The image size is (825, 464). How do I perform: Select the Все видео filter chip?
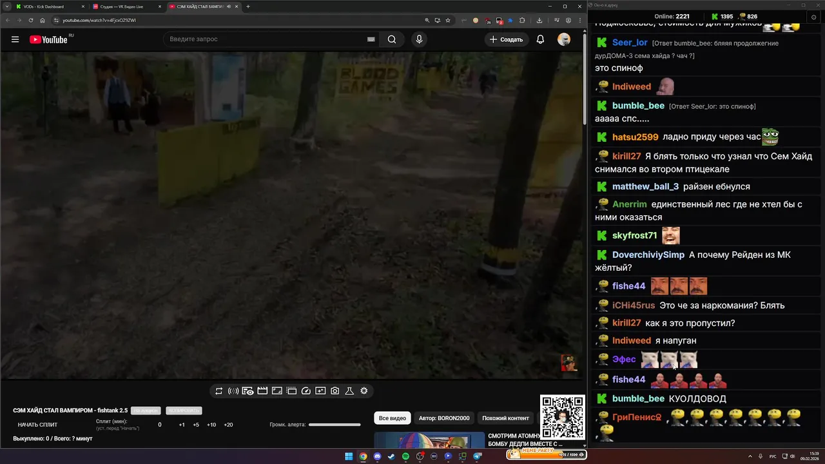(393, 418)
